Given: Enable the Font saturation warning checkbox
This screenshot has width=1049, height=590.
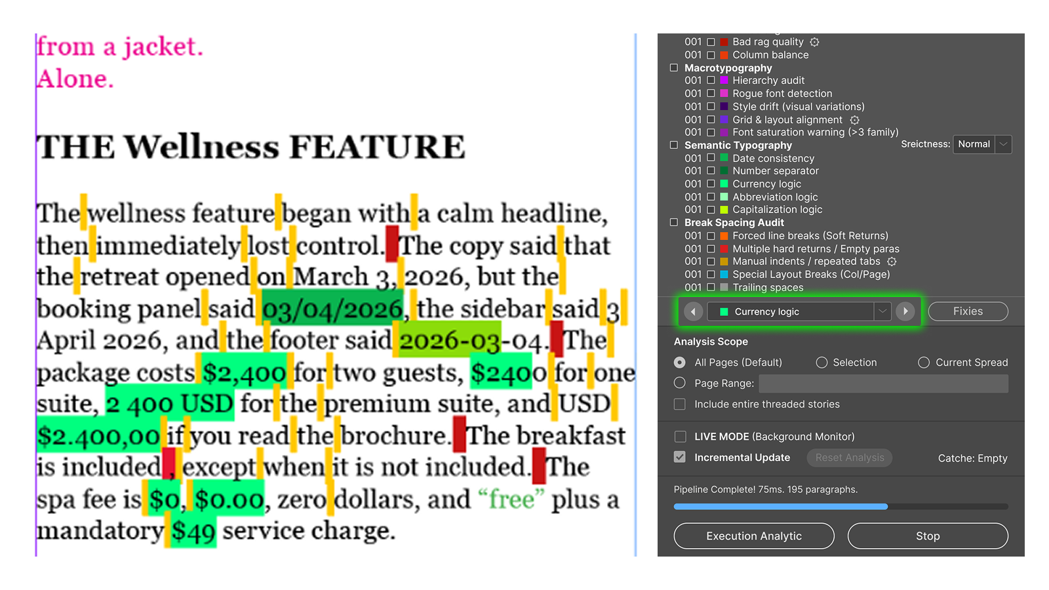Looking at the screenshot, I should [711, 132].
